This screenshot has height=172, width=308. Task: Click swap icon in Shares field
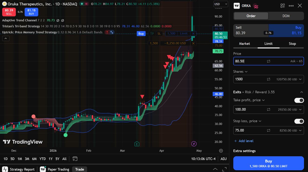point(268,79)
